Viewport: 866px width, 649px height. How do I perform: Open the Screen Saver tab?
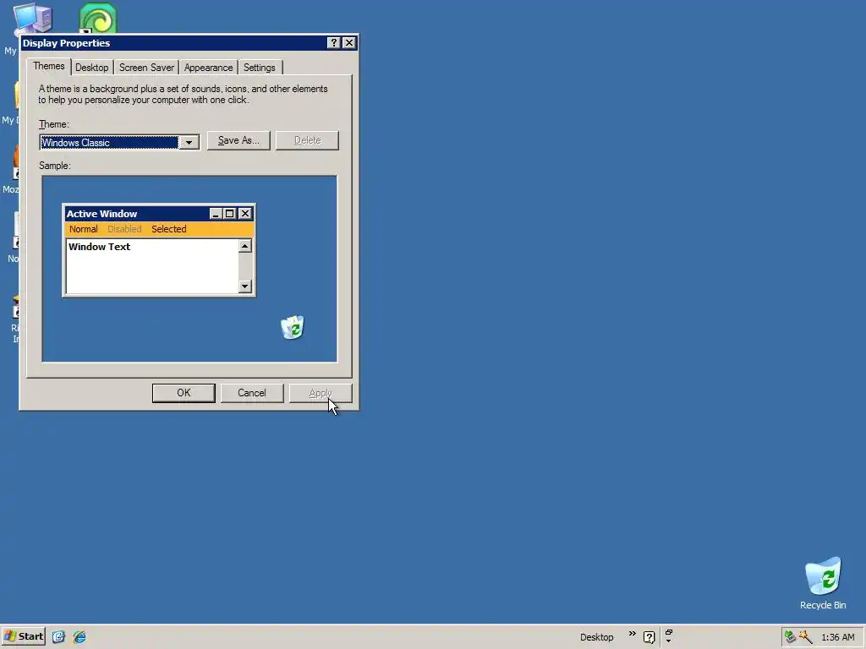[x=146, y=68]
